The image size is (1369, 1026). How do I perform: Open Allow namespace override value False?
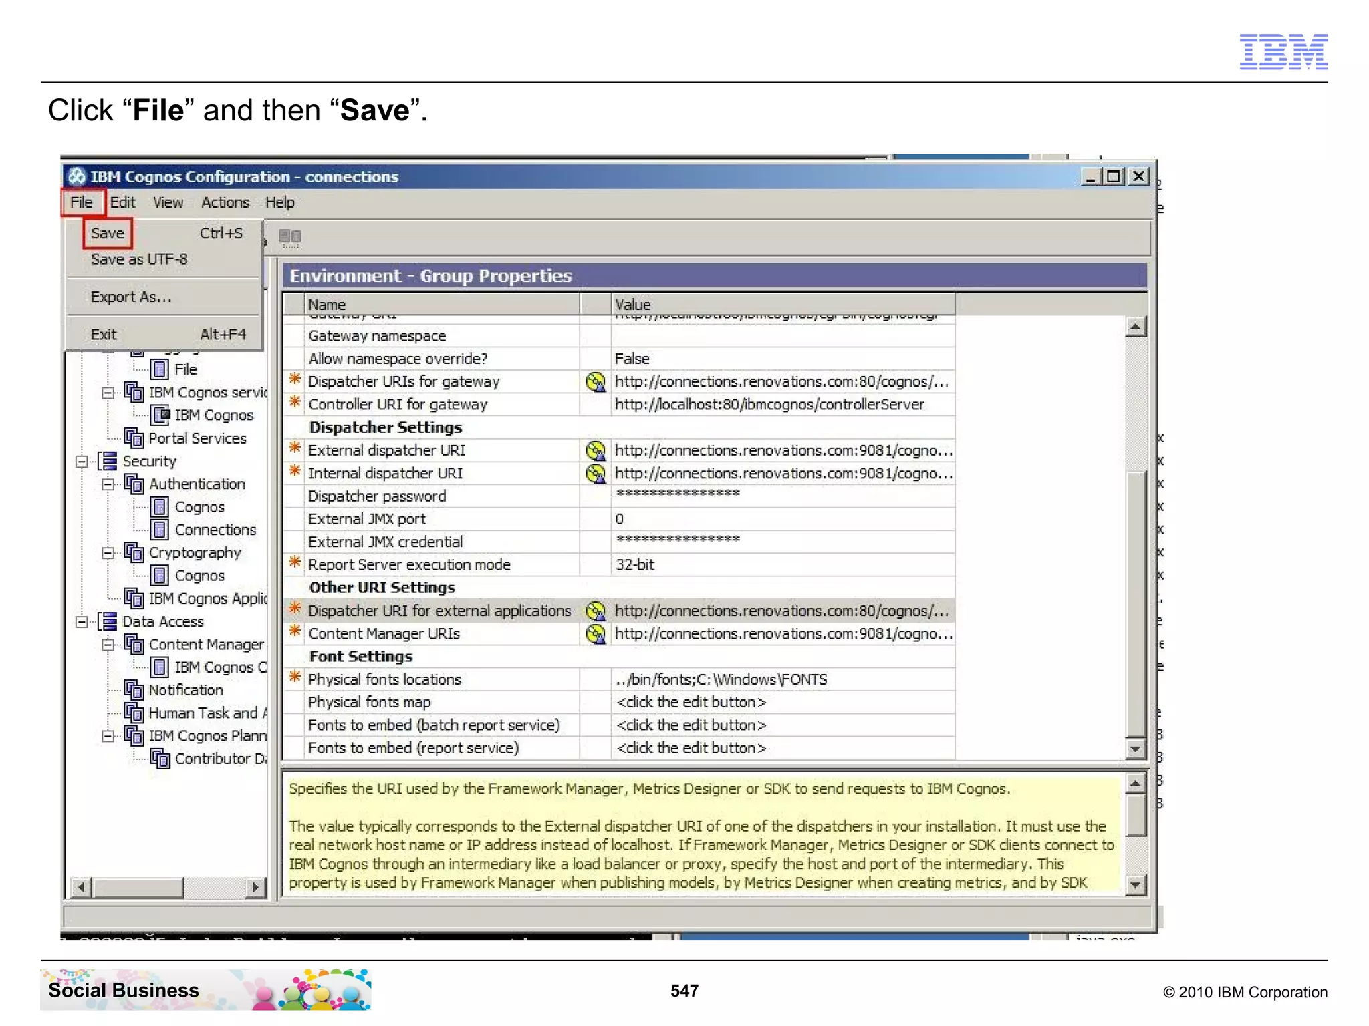point(783,359)
